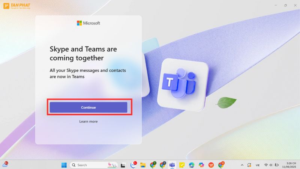Viewport: 300px width, 169px height.
Task: Expand the hidden system tray icons
Action: coord(242,165)
